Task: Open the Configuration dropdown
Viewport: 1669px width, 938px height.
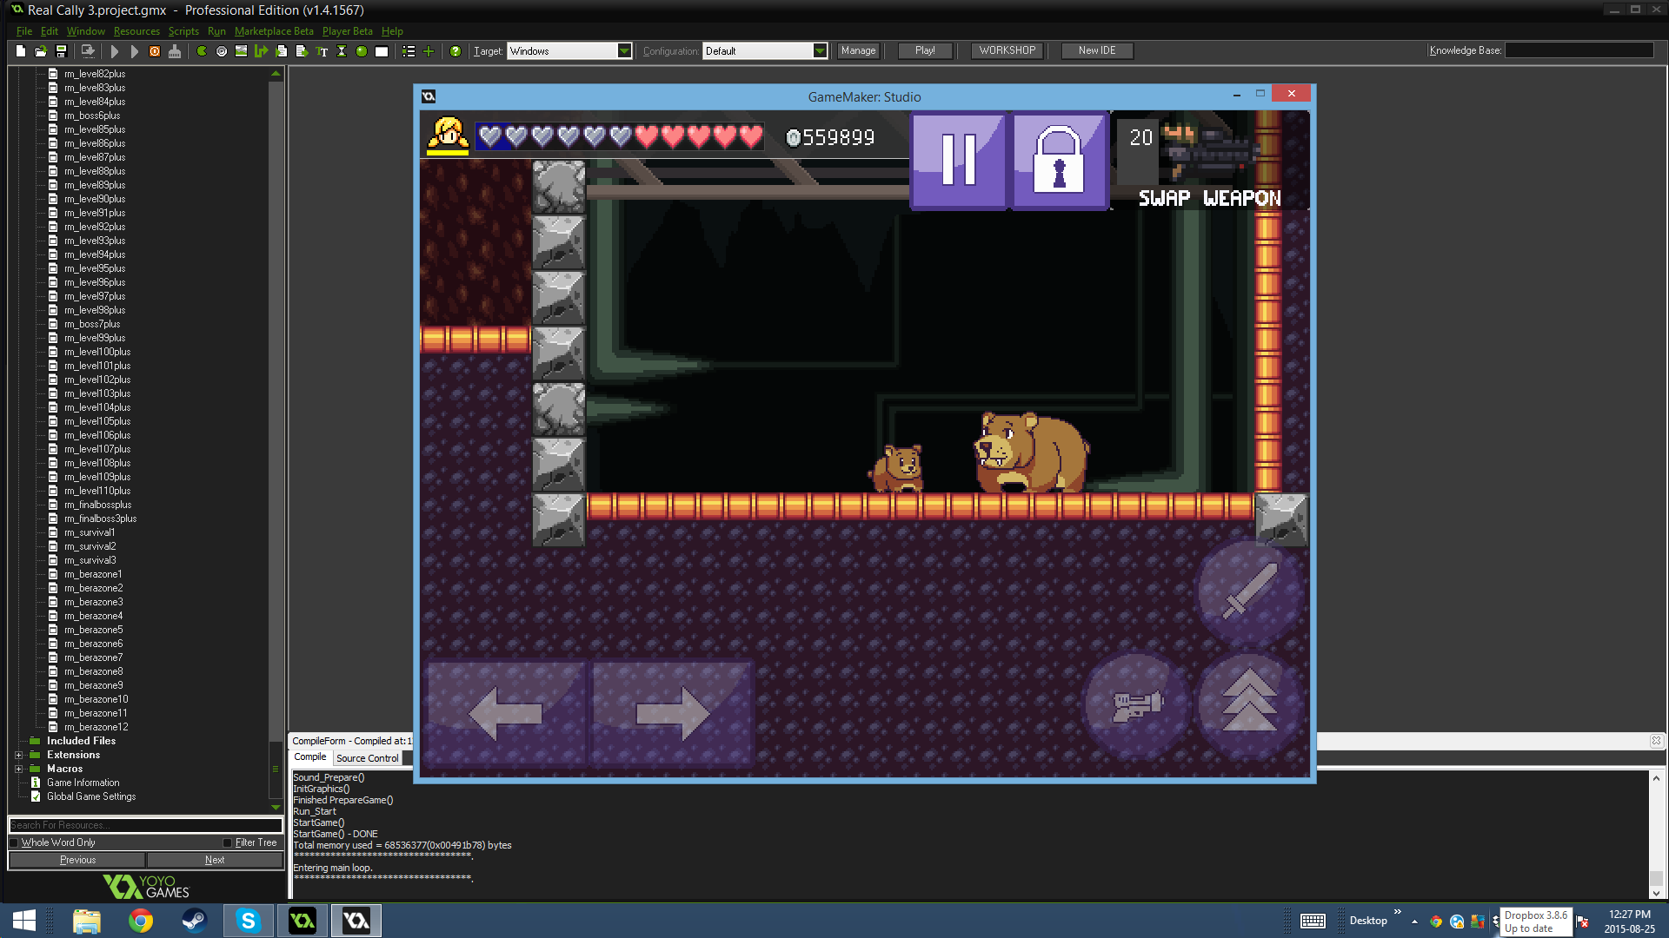Action: [x=819, y=51]
